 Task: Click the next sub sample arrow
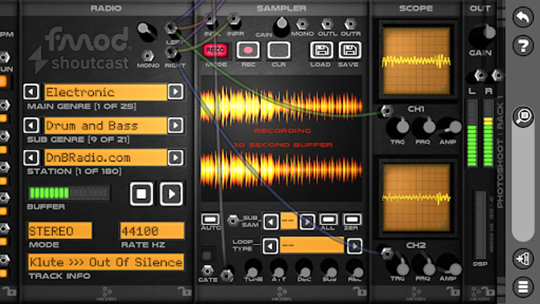(x=307, y=222)
